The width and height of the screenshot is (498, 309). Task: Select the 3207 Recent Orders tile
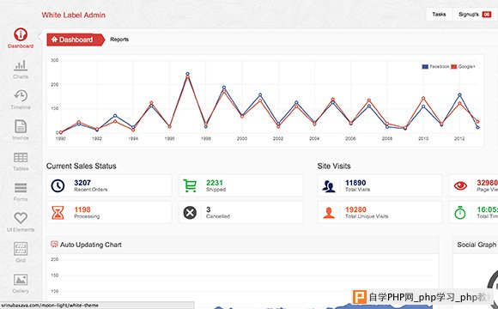(109, 185)
